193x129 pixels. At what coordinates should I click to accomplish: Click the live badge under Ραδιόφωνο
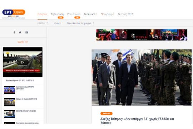tap(77, 18)
